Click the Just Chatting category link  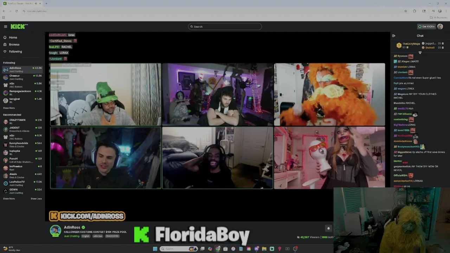[72, 236]
